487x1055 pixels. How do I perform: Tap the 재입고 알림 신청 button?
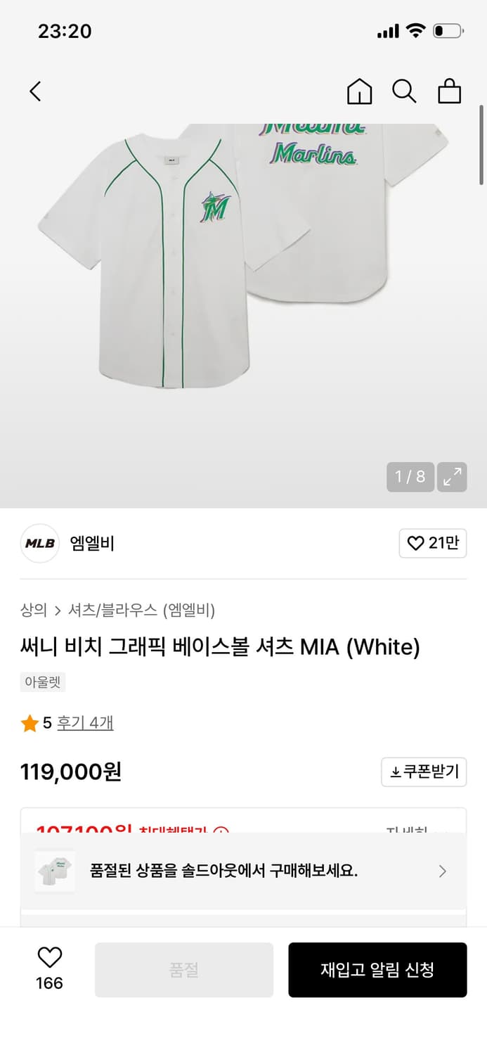377,969
